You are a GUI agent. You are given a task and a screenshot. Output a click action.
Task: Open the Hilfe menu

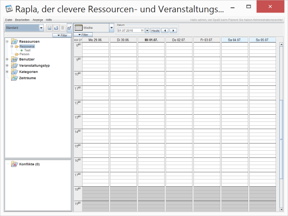tap(48, 20)
